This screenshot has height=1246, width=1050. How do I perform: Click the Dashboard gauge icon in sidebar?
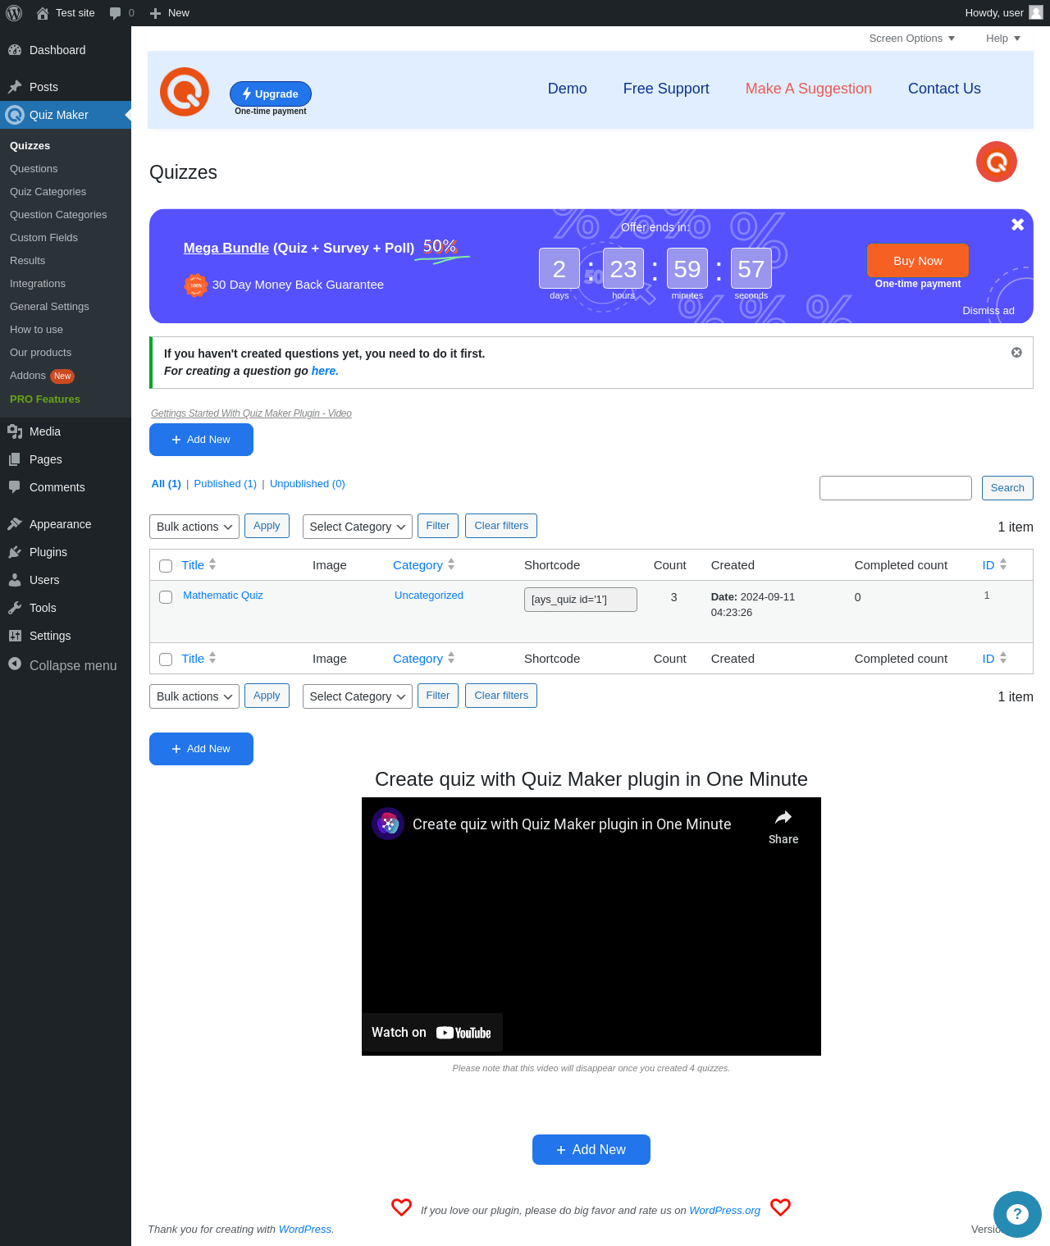click(15, 50)
